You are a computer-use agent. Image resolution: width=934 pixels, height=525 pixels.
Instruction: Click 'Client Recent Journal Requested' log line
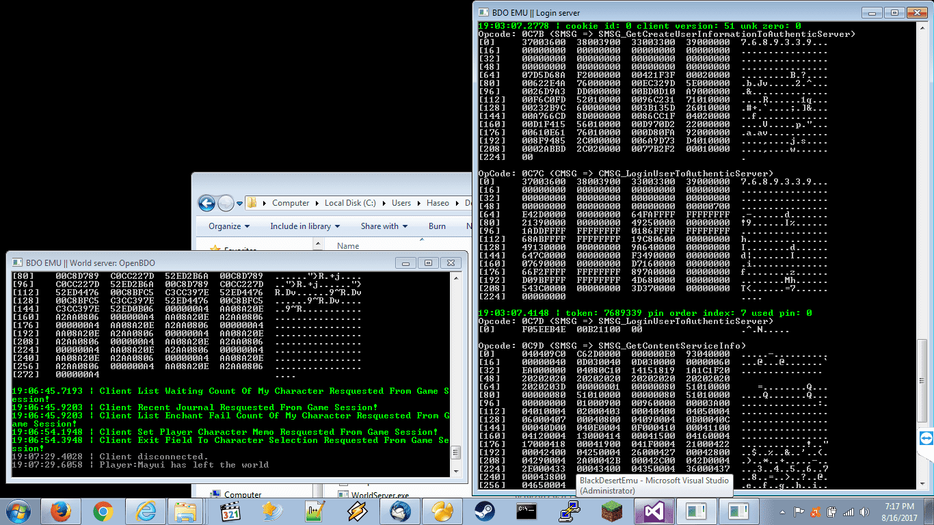coord(195,407)
